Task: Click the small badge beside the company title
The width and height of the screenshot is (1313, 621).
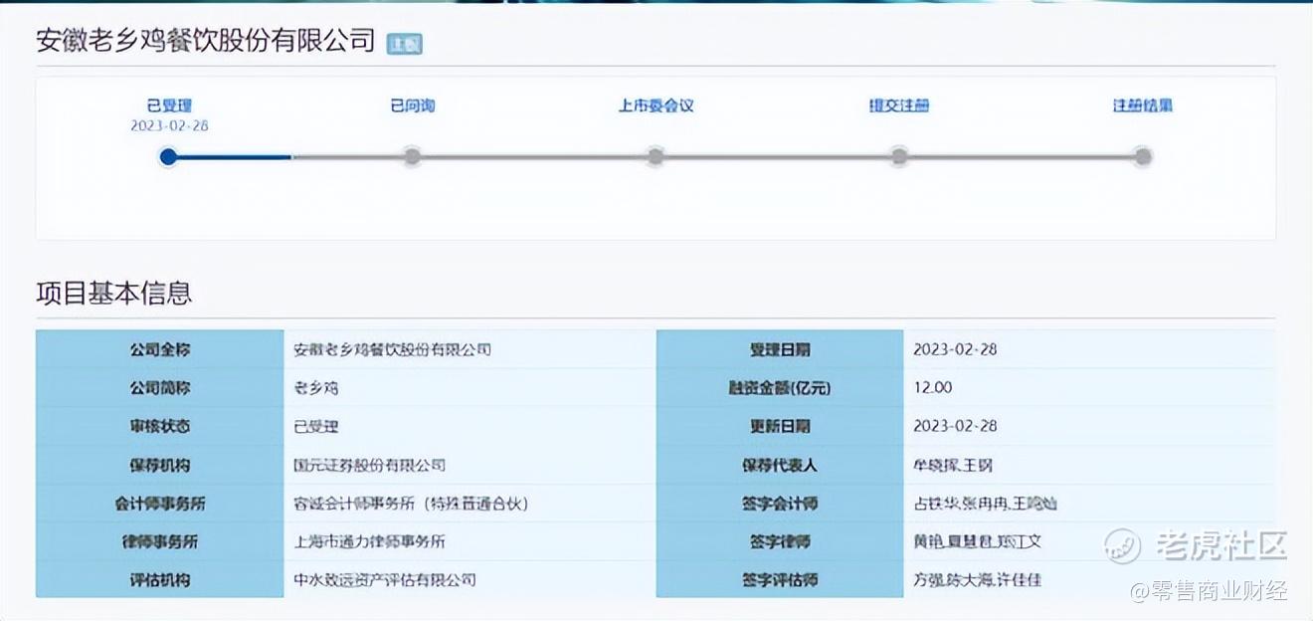Action: click(405, 44)
